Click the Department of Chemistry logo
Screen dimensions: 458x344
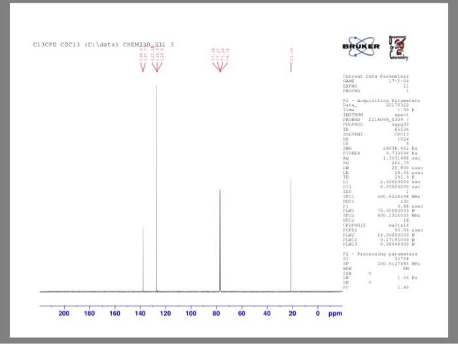[x=398, y=48]
